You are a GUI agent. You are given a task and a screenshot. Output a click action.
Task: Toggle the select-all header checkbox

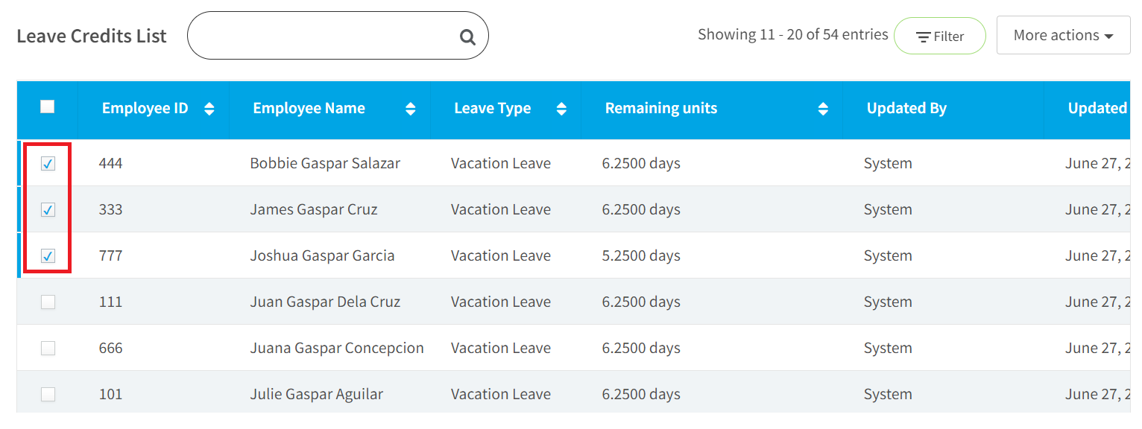[x=48, y=107]
